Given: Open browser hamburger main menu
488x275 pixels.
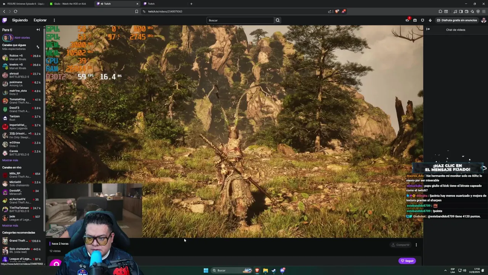Looking at the screenshot, I should click(x=484, y=11).
